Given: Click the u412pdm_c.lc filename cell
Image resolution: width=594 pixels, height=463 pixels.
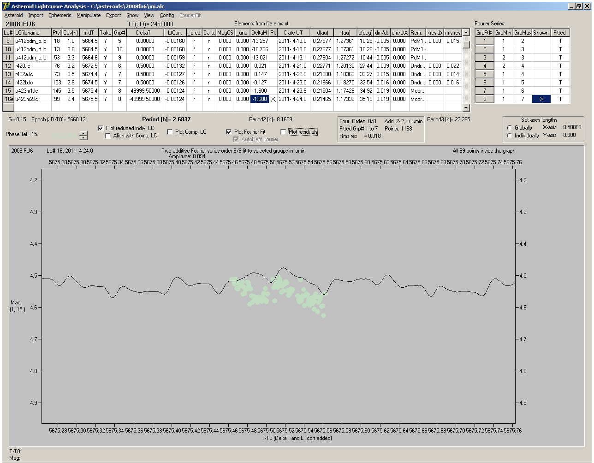Looking at the screenshot, I should 32,58.
